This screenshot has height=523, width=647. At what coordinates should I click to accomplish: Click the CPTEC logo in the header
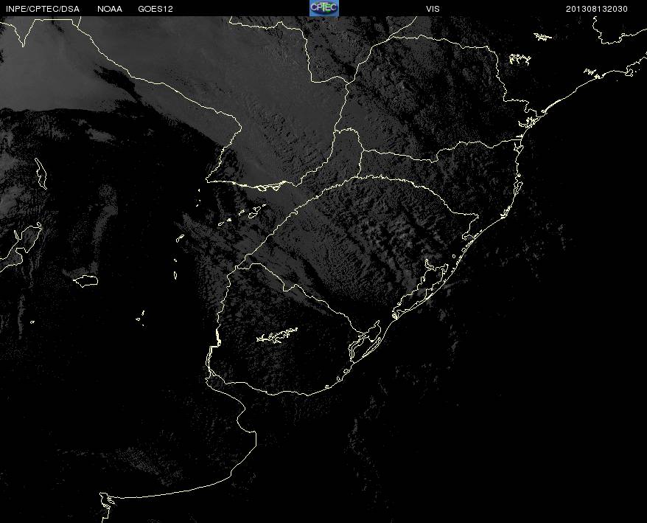323,8
